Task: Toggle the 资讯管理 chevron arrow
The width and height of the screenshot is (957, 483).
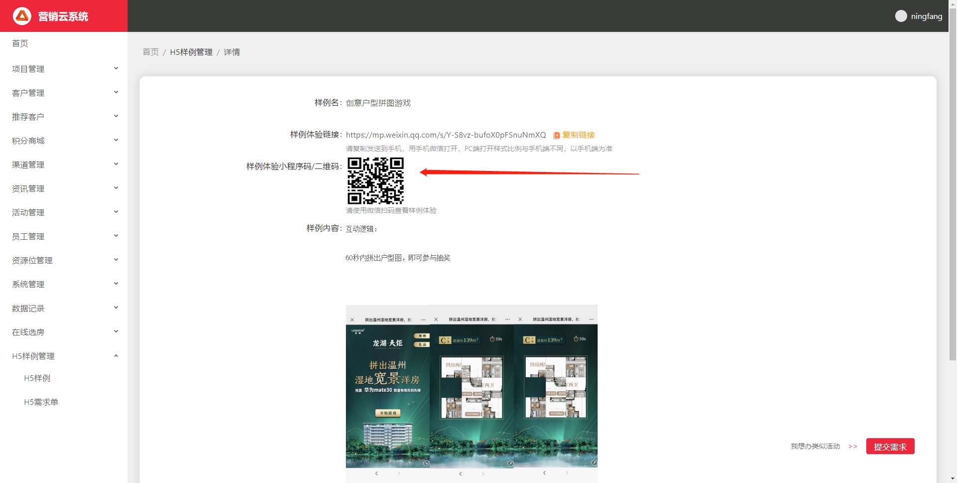Action: pos(116,188)
